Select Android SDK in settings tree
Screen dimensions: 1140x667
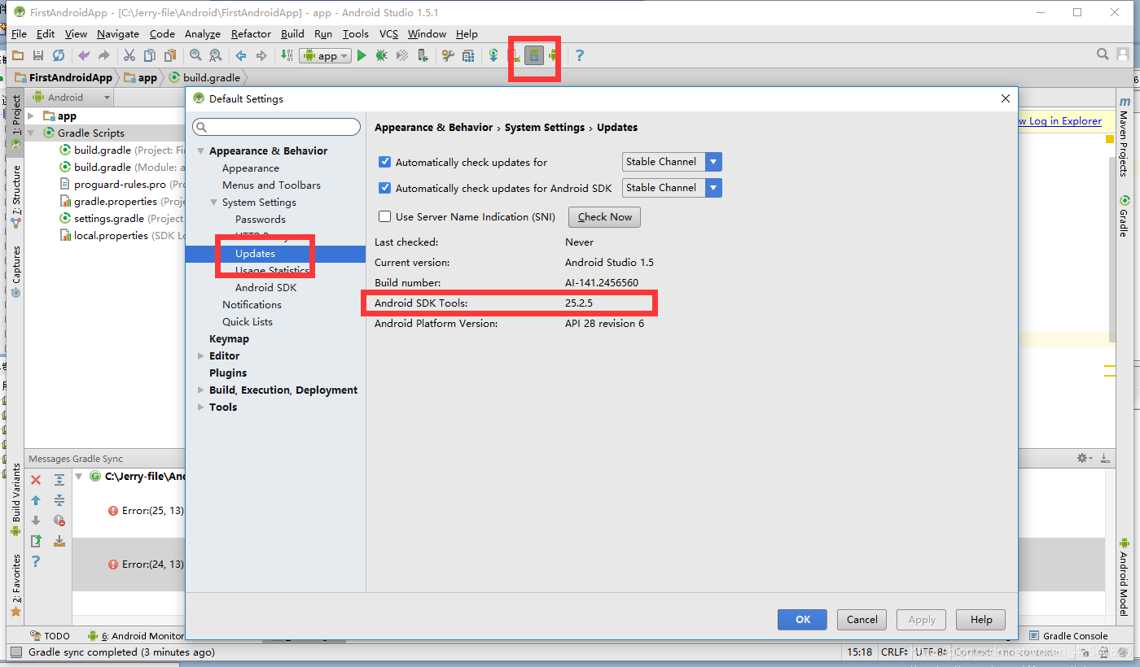(265, 288)
